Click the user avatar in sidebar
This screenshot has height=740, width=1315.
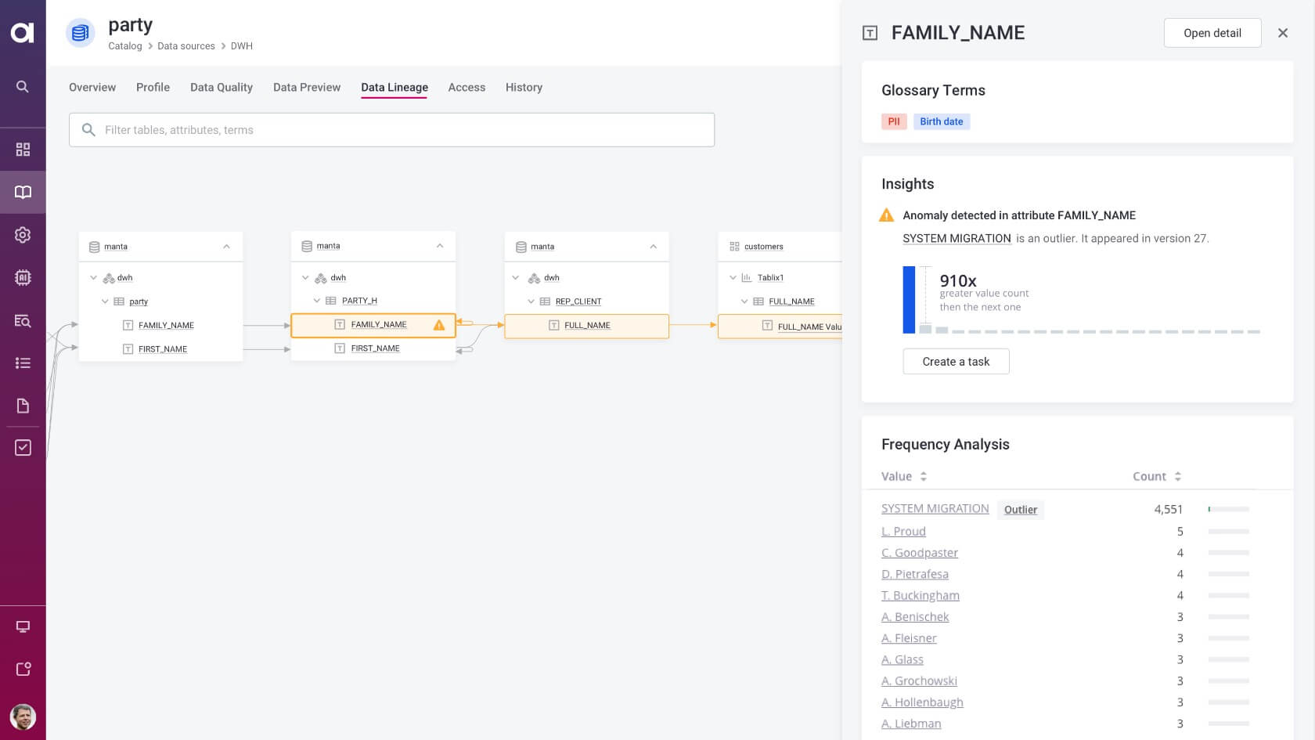pyautogui.click(x=23, y=717)
